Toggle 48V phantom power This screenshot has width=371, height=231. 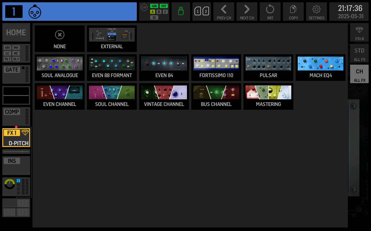tap(7, 48)
